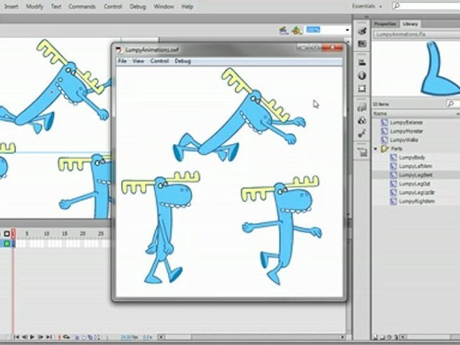Open the Transform panel icon in the dock
The image size is (460, 345).
(x=362, y=89)
